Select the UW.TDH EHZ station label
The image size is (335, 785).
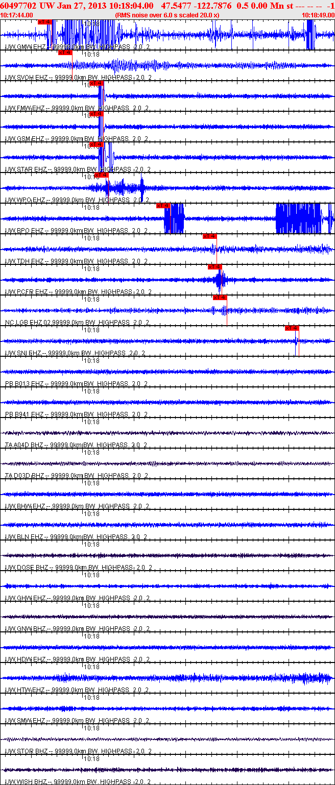pyautogui.click(x=76, y=261)
